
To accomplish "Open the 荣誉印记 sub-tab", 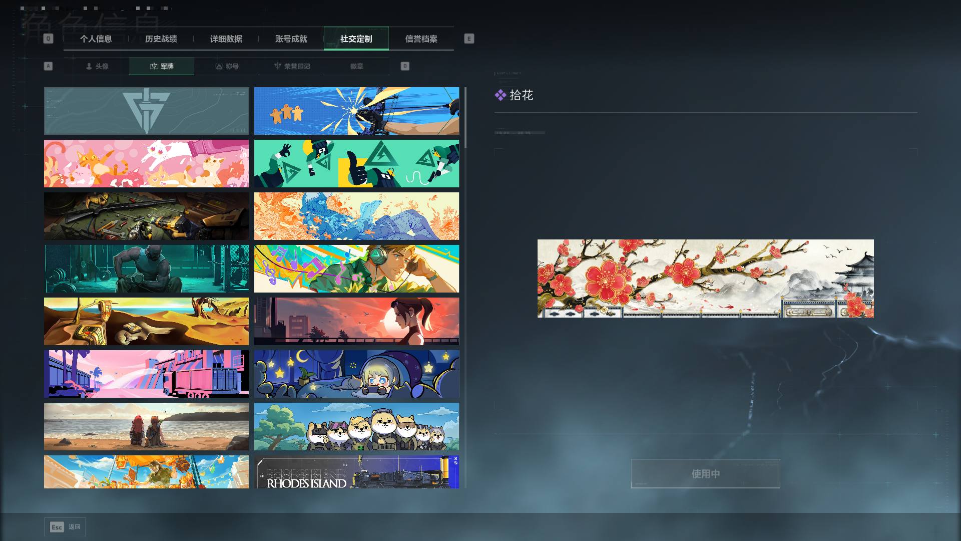I will coord(292,66).
